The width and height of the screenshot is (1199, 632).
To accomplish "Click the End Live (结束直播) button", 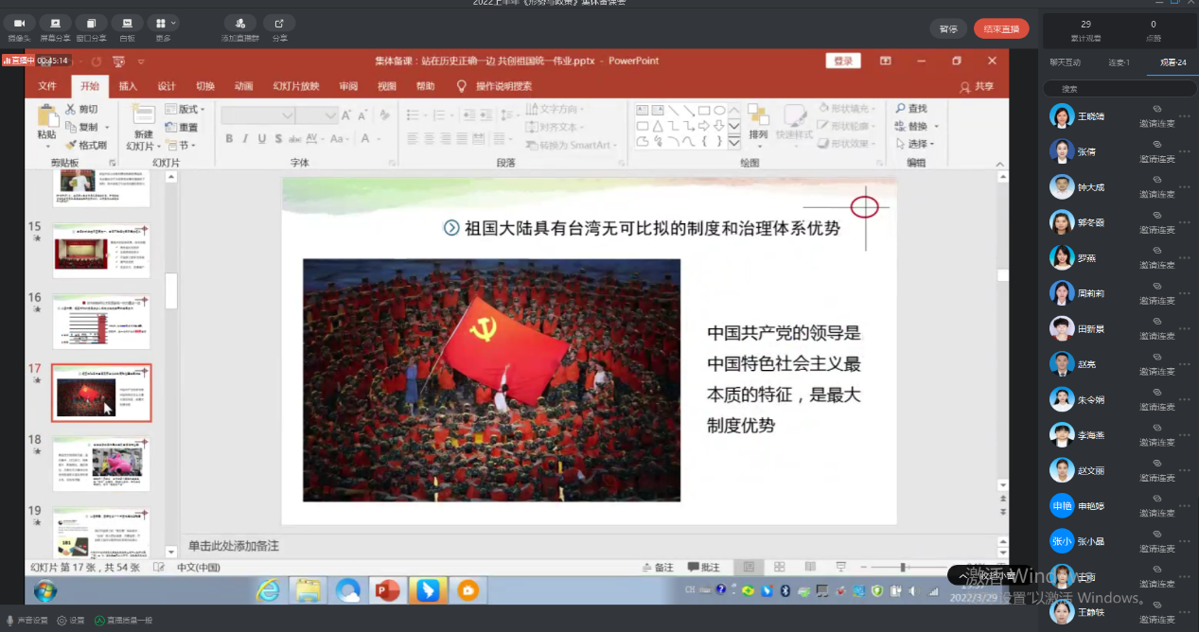I will pos(1001,28).
